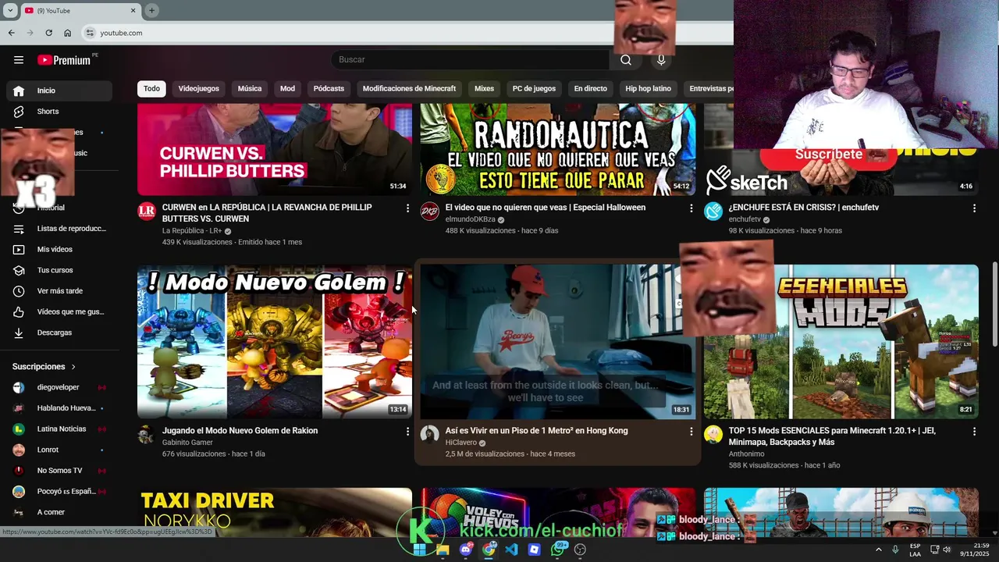Open Tus cursos in the sidebar
The height and width of the screenshot is (562, 999).
59,270
